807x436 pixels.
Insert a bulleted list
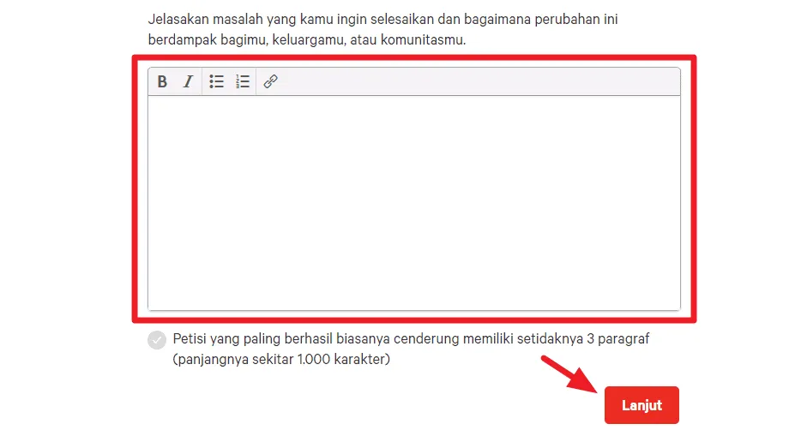click(216, 81)
